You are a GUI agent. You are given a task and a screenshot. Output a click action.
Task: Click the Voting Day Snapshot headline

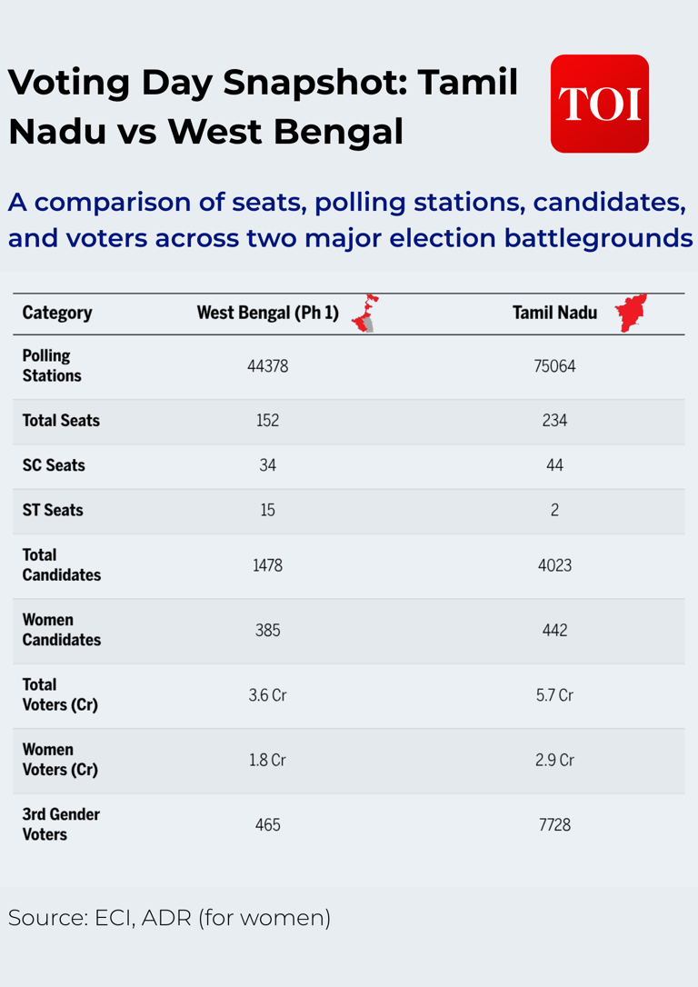tap(264, 107)
